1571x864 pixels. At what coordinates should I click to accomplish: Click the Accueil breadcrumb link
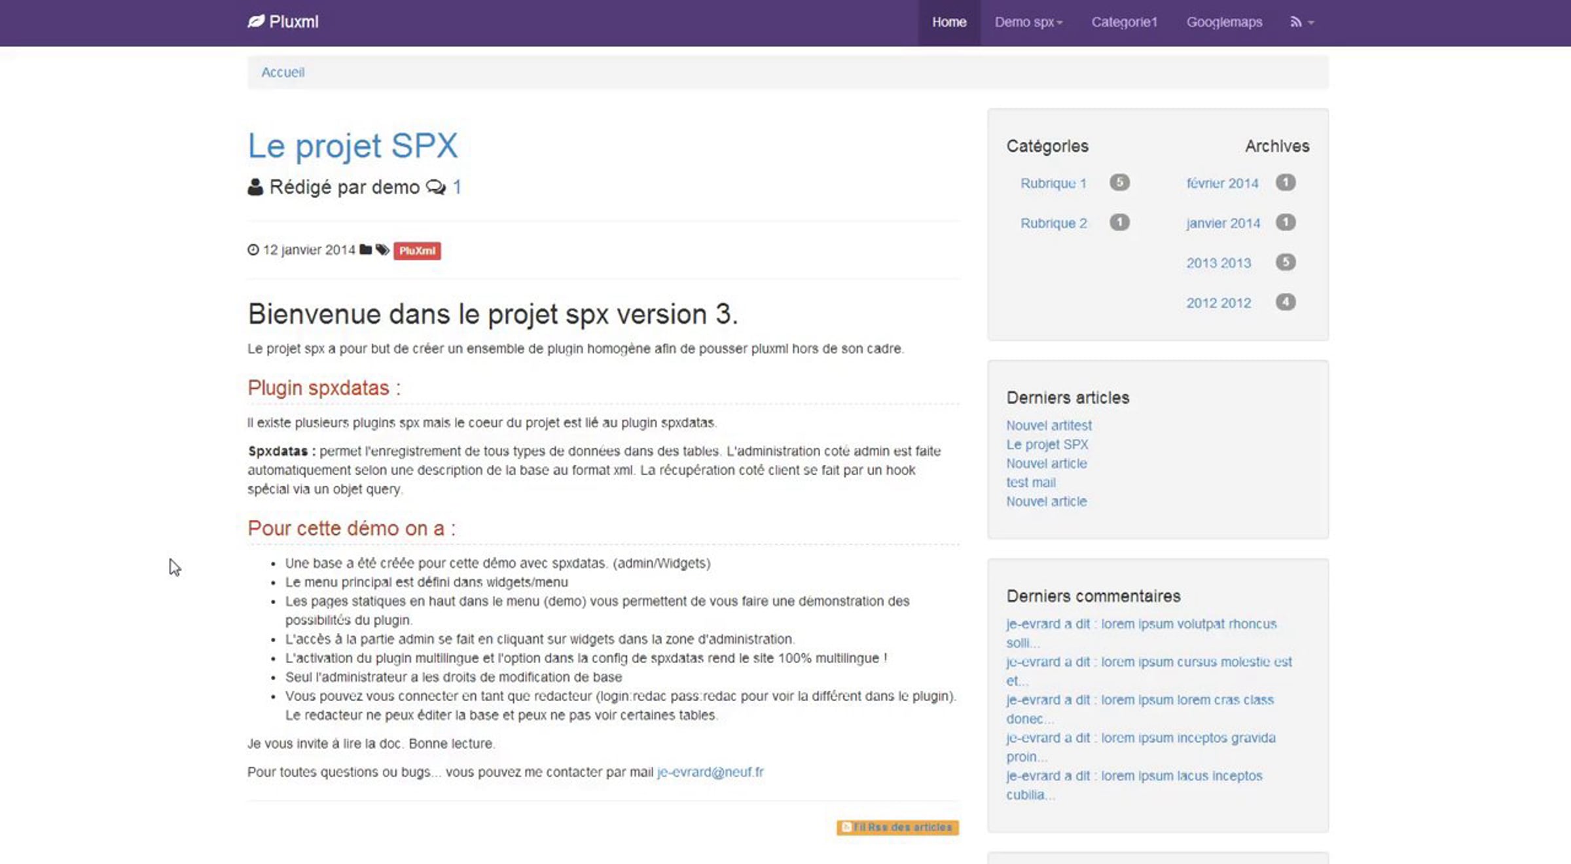click(283, 72)
